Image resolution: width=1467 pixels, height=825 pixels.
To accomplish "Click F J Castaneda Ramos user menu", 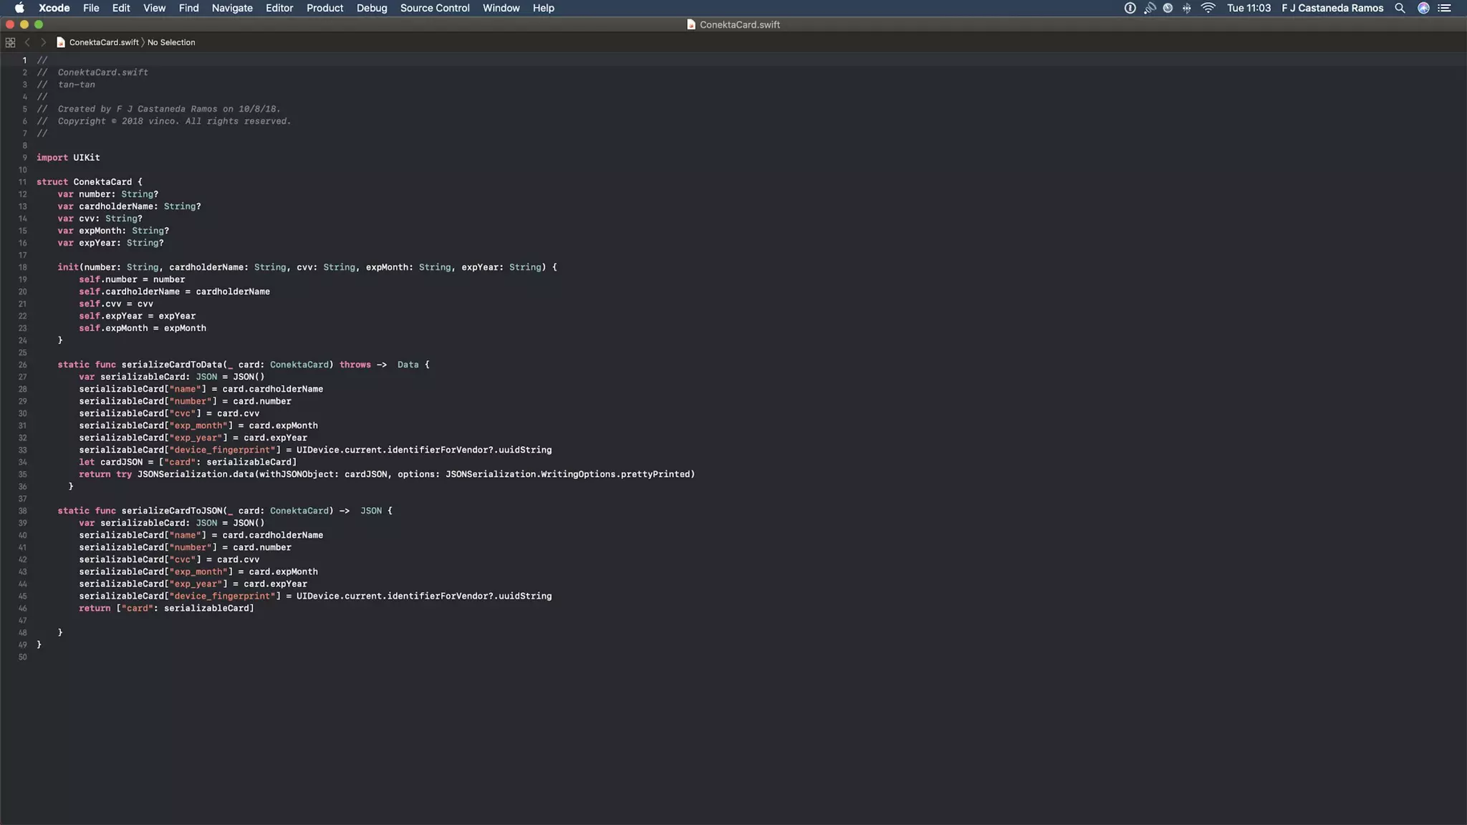I will point(1332,8).
